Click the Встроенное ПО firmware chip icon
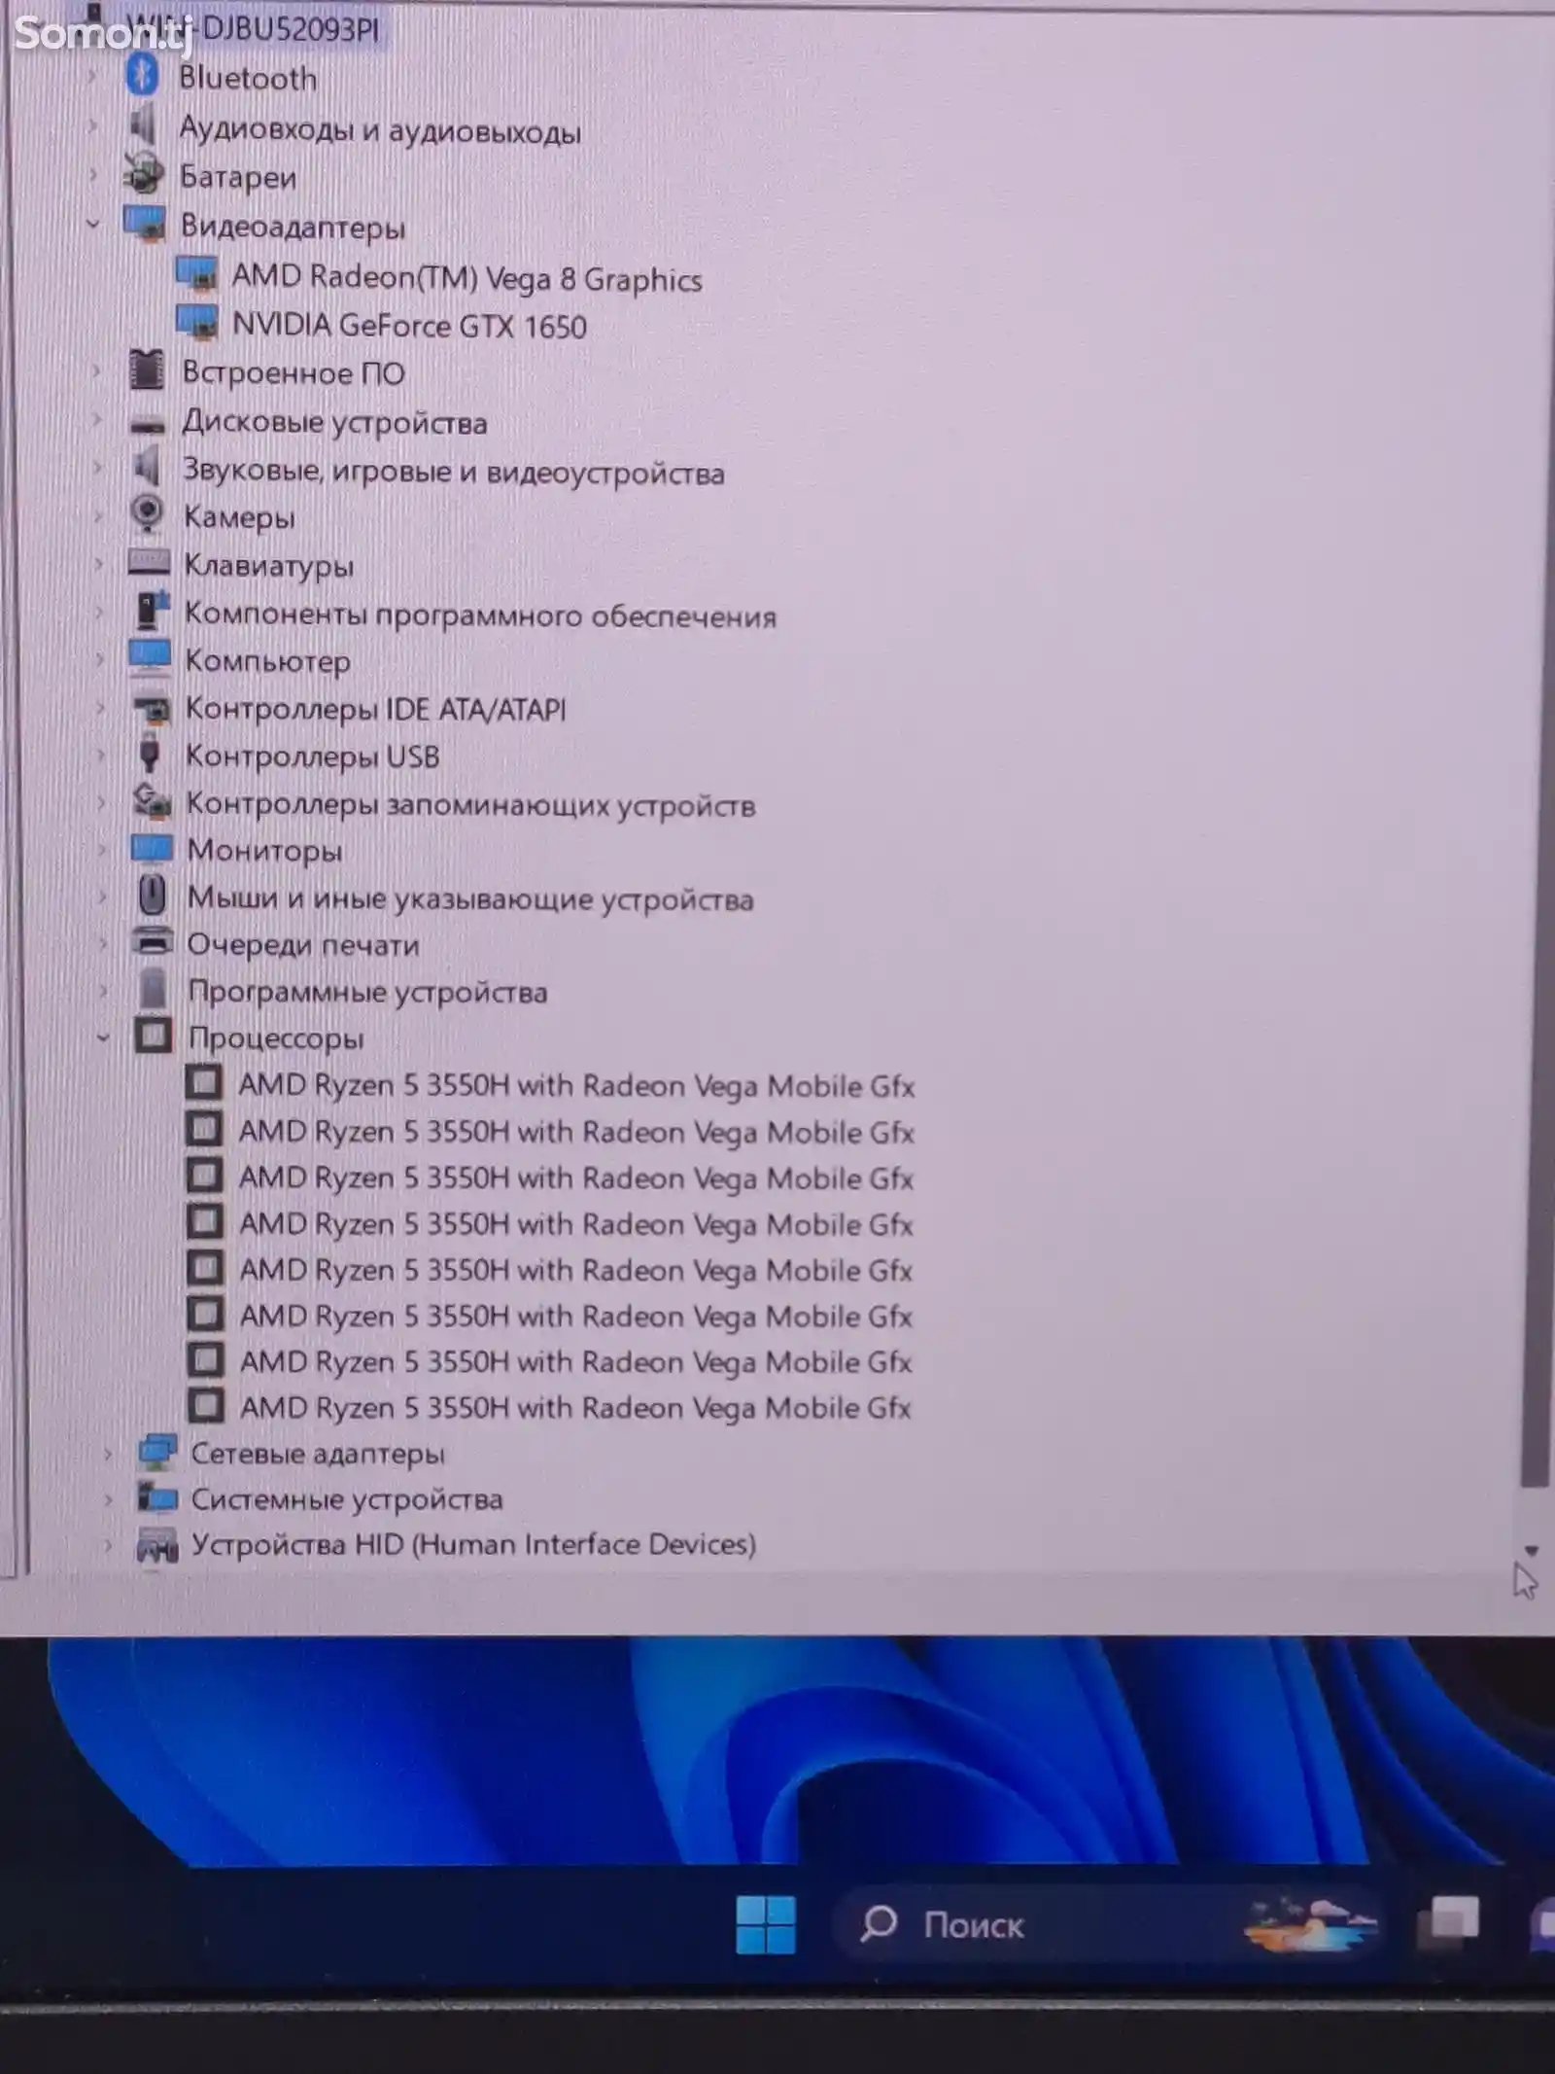 point(147,370)
